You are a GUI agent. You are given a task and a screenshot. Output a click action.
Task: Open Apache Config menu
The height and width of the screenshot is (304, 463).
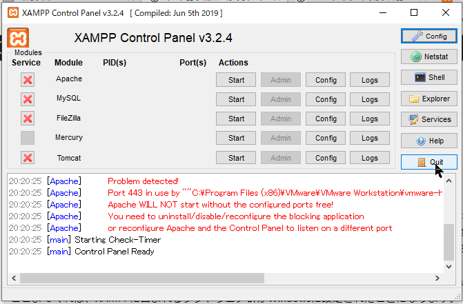pyautogui.click(x=326, y=80)
